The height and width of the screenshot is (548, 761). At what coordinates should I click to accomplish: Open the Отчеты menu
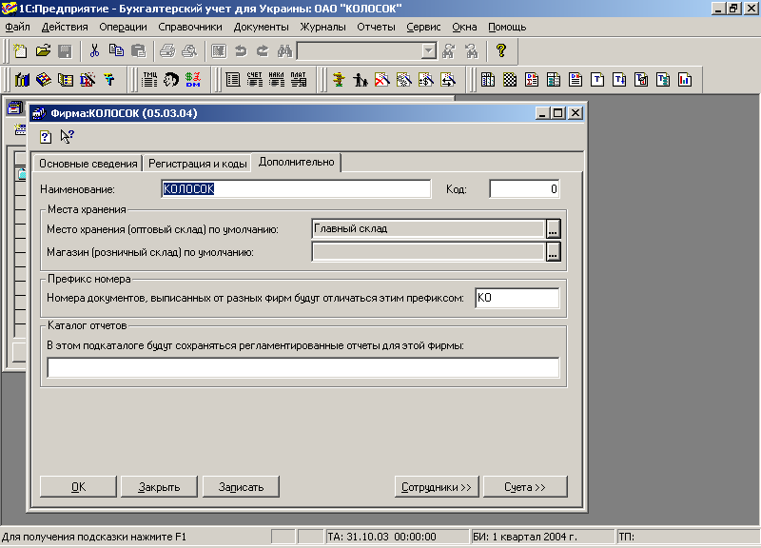coord(376,28)
